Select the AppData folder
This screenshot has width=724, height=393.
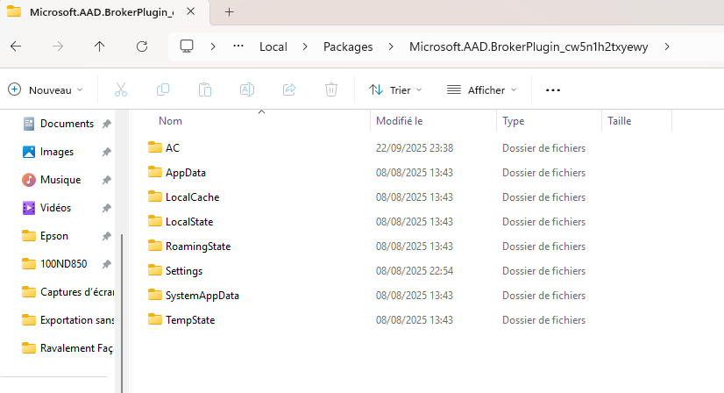coord(186,173)
